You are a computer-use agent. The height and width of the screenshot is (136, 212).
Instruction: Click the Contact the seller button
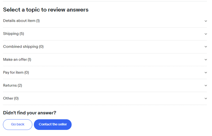[53, 124]
